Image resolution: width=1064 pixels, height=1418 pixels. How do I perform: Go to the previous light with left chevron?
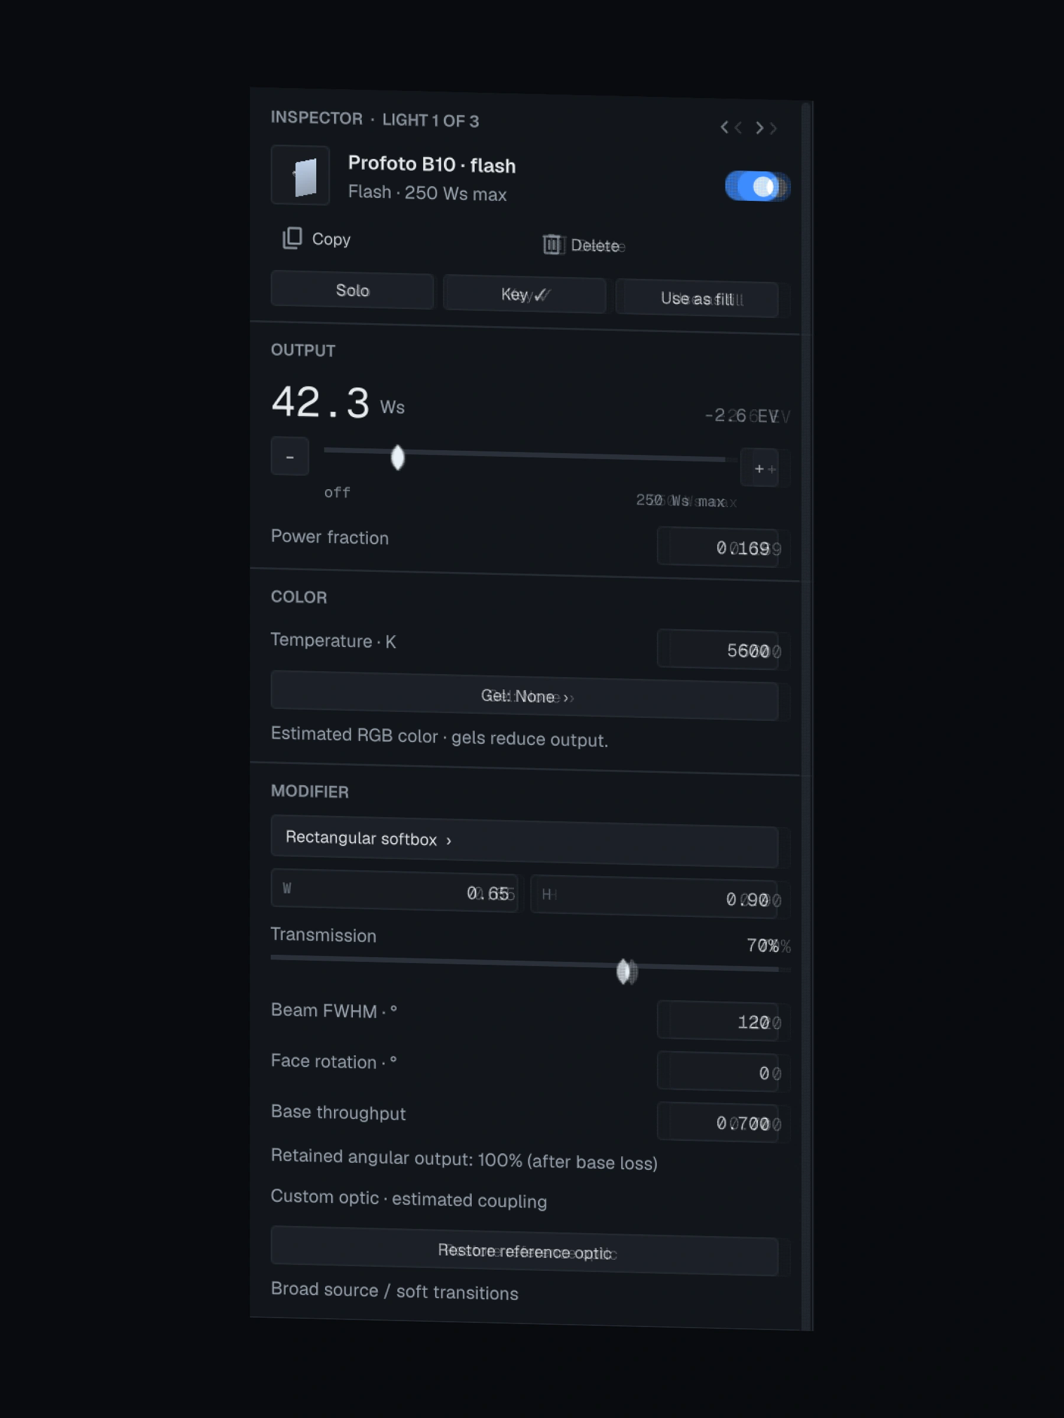725,127
